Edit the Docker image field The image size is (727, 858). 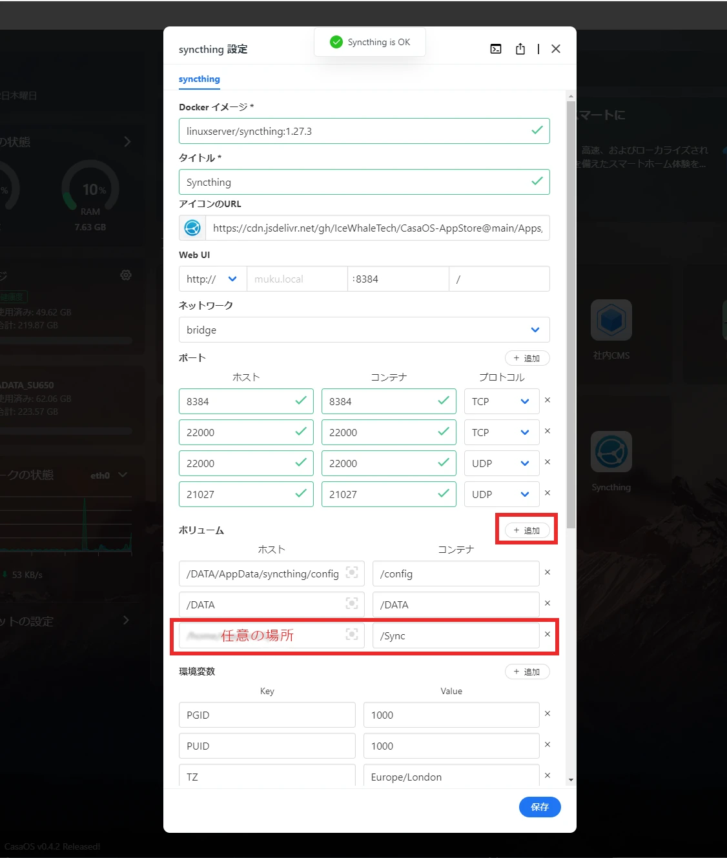364,131
